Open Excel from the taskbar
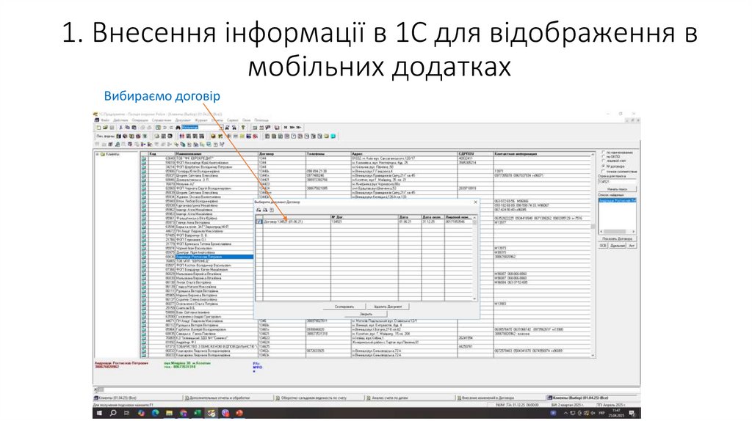The height and width of the screenshot is (421, 752). (197, 413)
